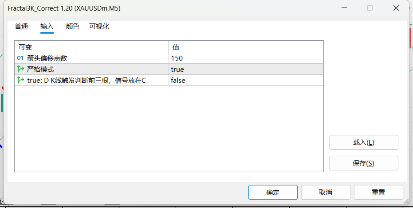Select the true: D K线触发判断前三根 parameter row
Screen dimensions: 413x208
169,80
